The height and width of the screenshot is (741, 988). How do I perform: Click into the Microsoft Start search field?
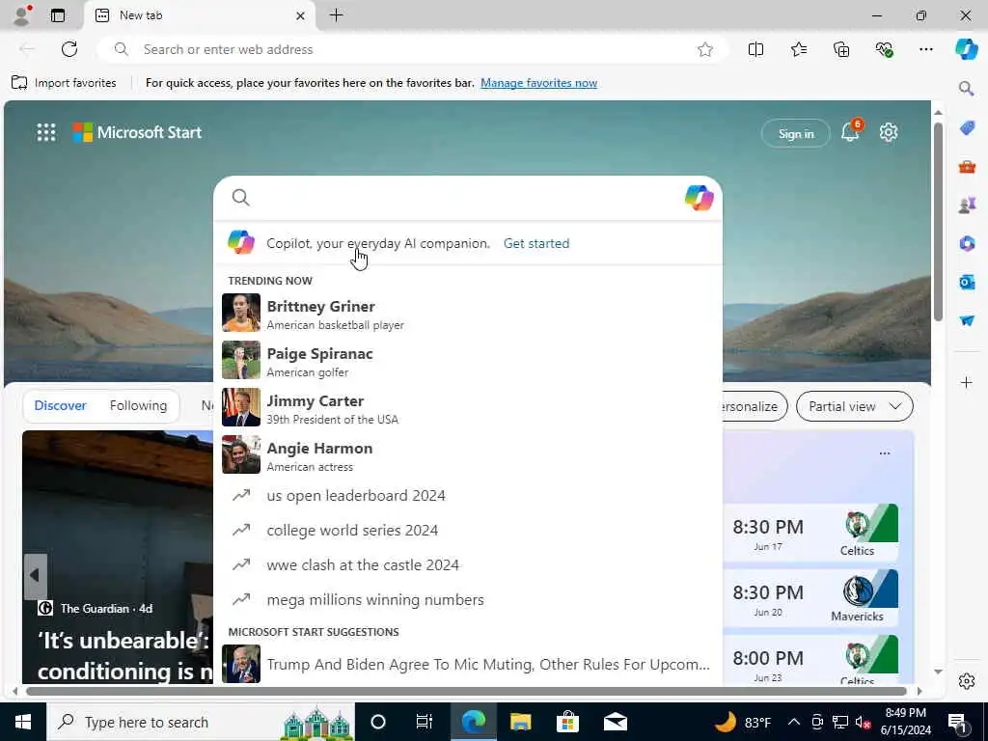pyautogui.click(x=466, y=198)
